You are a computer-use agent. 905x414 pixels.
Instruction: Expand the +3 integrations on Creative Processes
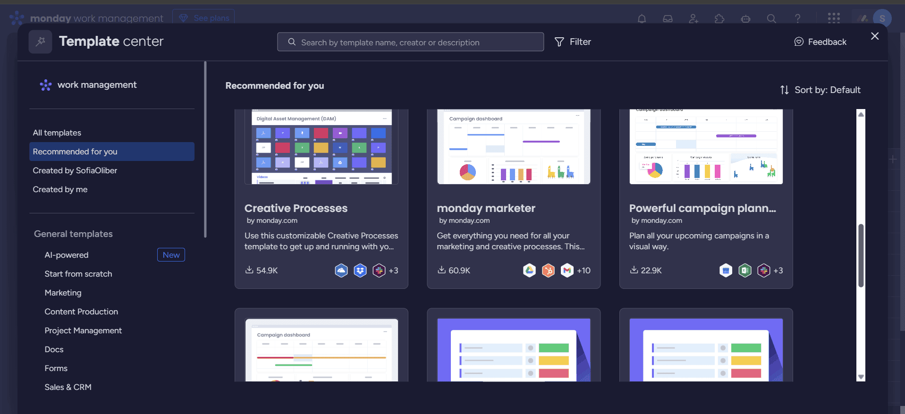(x=393, y=270)
